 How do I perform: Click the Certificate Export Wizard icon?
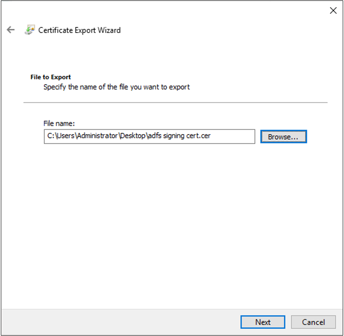(x=29, y=30)
